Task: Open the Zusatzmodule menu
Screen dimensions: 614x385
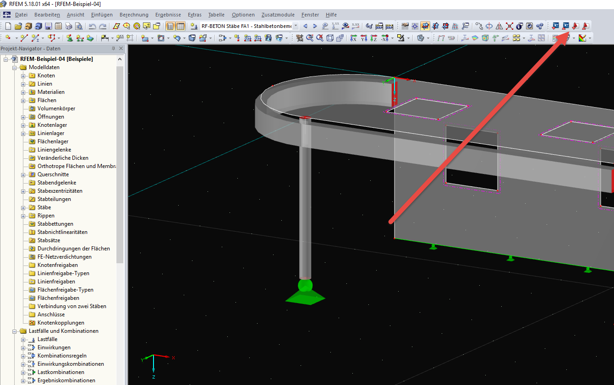Action: point(278,15)
